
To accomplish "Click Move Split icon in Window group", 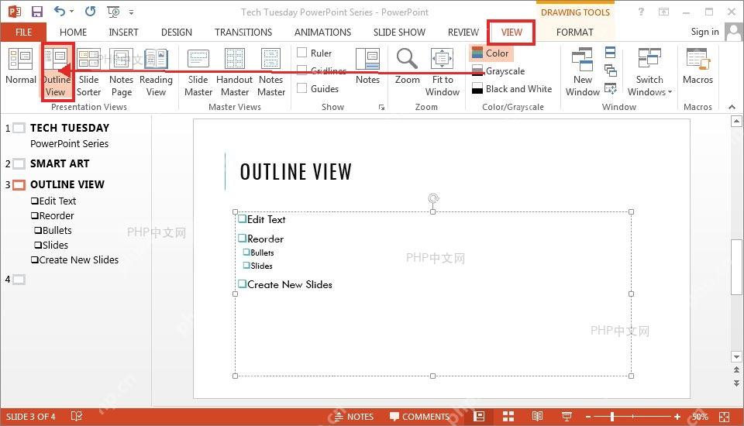I will click(x=611, y=88).
